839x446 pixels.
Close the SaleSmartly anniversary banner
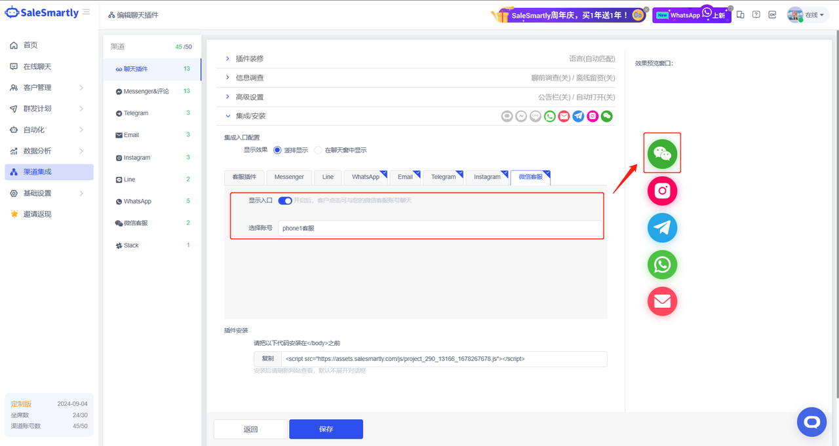click(646, 9)
